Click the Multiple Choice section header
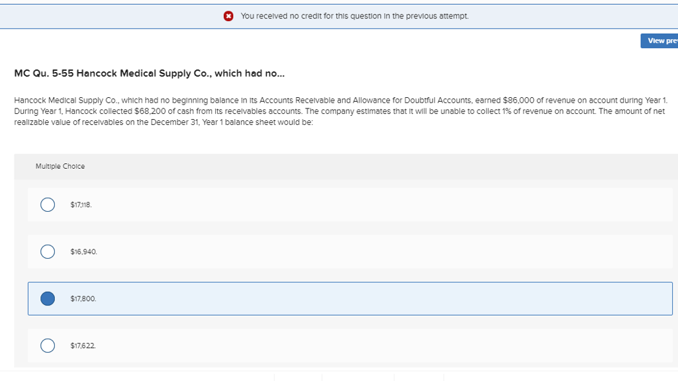Screen dimensions: 678x381 (60, 166)
